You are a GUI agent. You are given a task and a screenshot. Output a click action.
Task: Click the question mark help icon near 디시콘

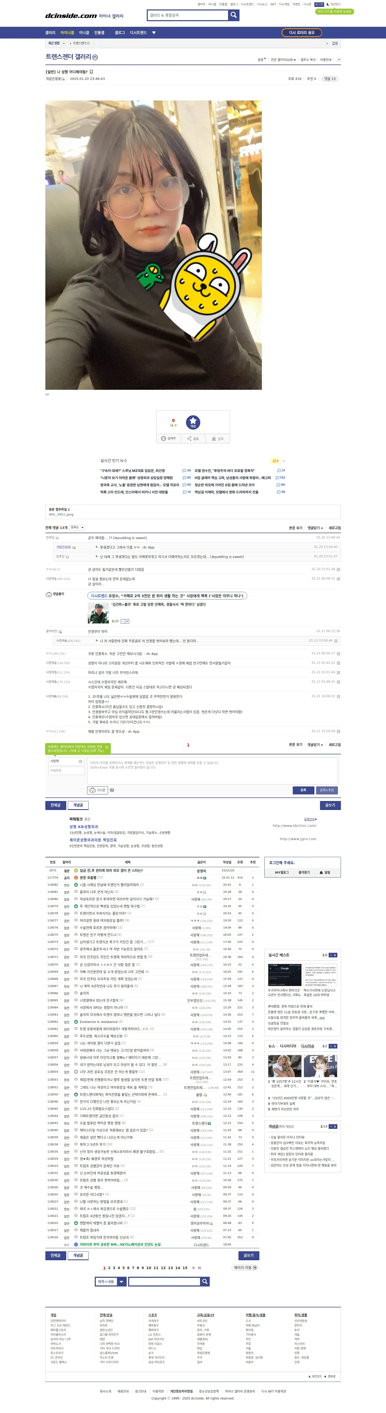(112, 790)
